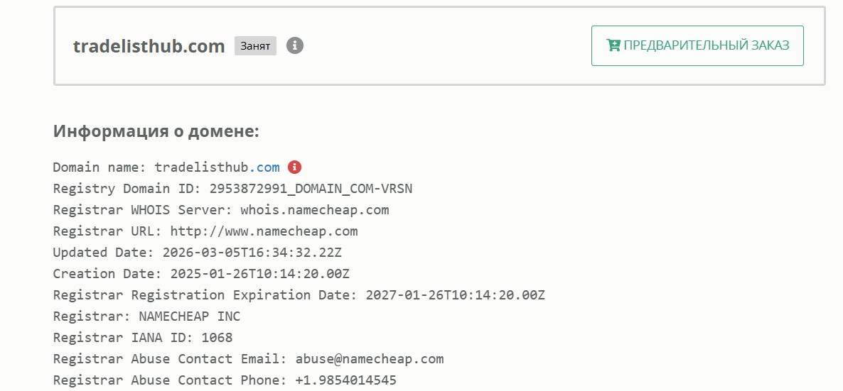843x391 pixels.
Task: Click the Registrar IANA ID 1068 line
Action: point(143,338)
